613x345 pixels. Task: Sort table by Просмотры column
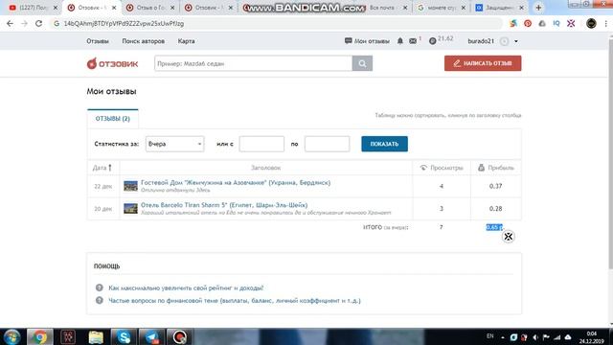point(442,168)
